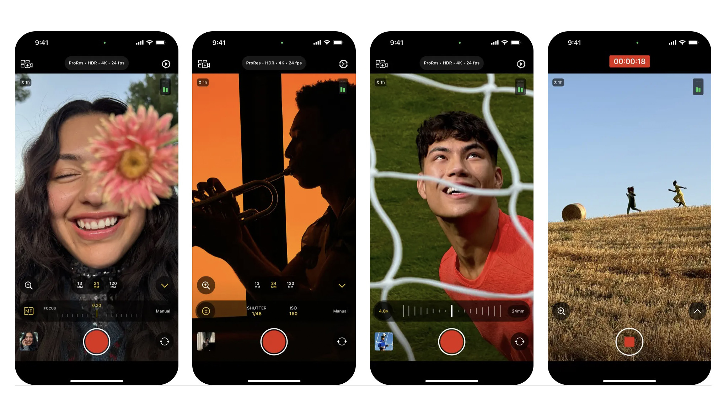724x410 pixels.
Task: Tap the red record button on screen 1
Action: (x=97, y=341)
